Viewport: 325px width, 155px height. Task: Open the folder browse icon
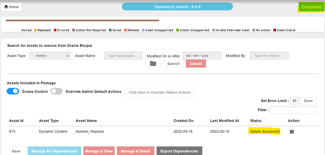153,64
